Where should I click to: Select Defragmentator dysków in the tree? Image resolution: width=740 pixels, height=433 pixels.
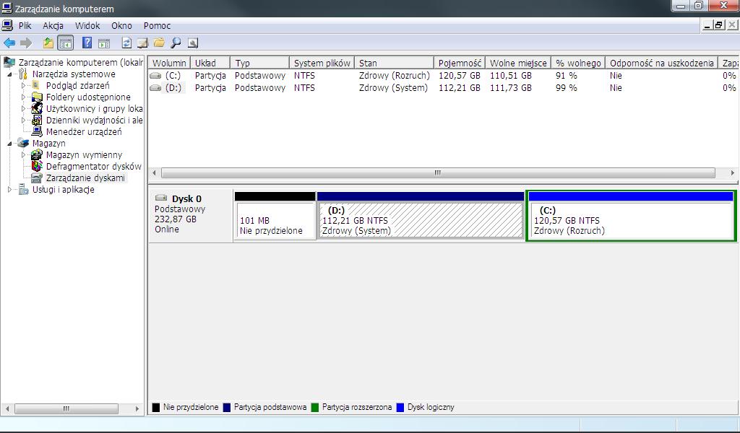[93, 167]
